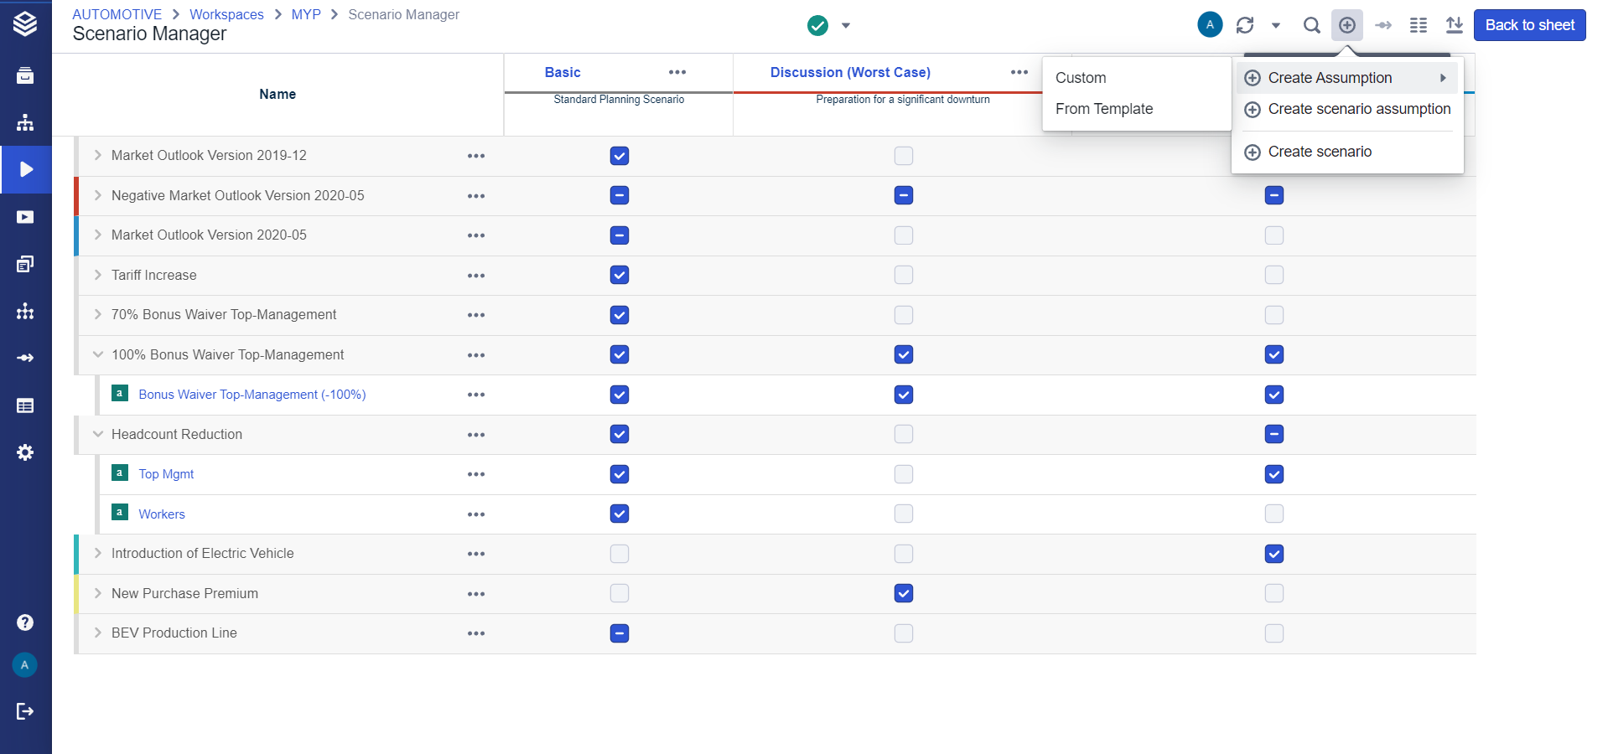Open the column layout icon in toolbar
This screenshot has height=754, width=1608.
click(1419, 25)
